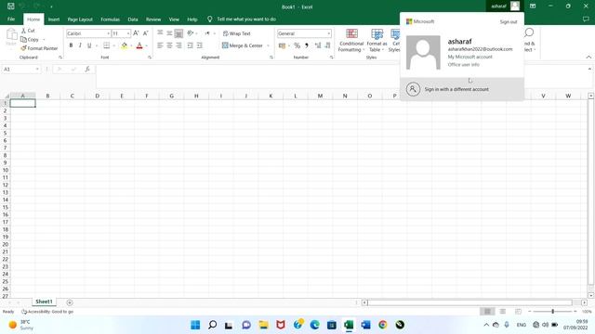This screenshot has height=334, width=595.
Task: Adjust the zoom slider in the status bar
Action: pos(552,312)
